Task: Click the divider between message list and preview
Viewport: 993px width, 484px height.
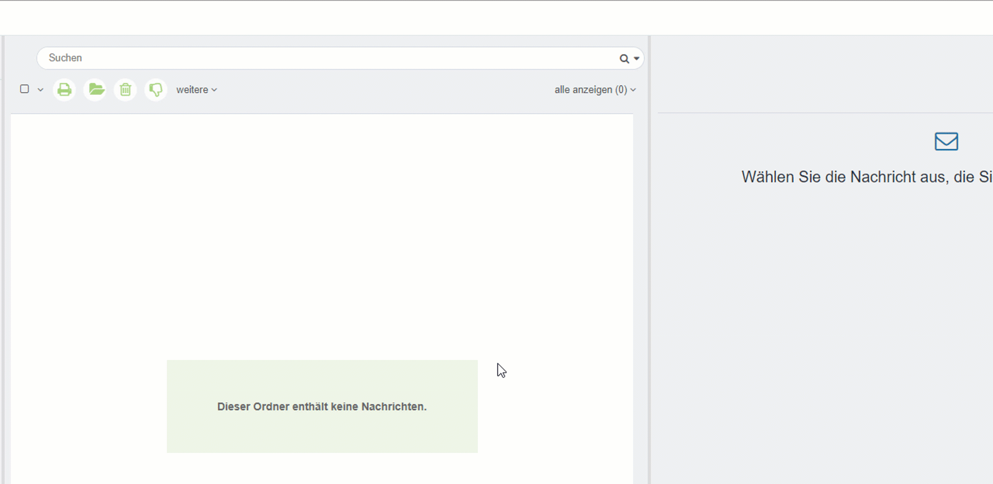Action: pyautogui.click(x=650, y=259)
